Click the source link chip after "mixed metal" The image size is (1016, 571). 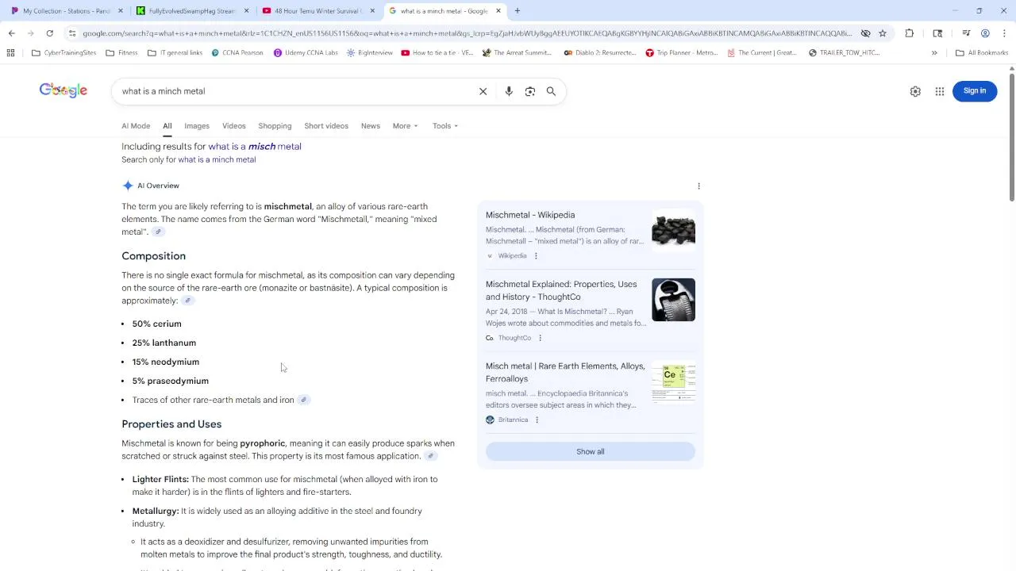pyautogui.click(x=158, y=232)
